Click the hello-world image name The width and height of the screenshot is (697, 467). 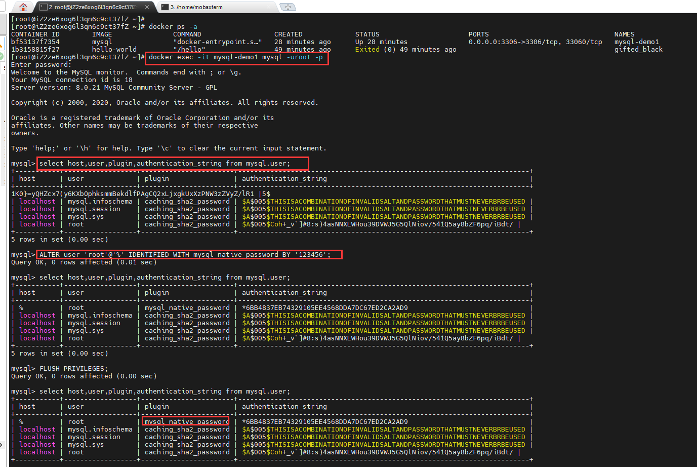pyautogui.click(x=114, y=50)
